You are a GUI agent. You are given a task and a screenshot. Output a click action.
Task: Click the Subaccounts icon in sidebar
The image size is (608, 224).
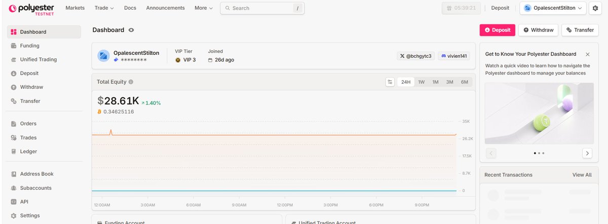point(14,188)
